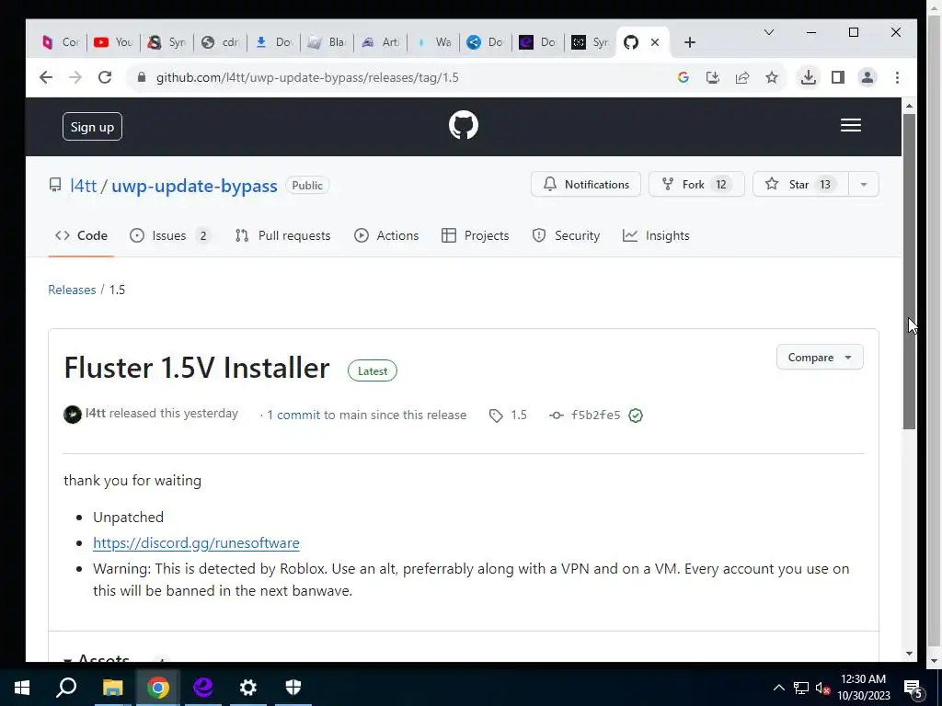
Task: Go back with the browser back arrow
Action: [46, 77]
